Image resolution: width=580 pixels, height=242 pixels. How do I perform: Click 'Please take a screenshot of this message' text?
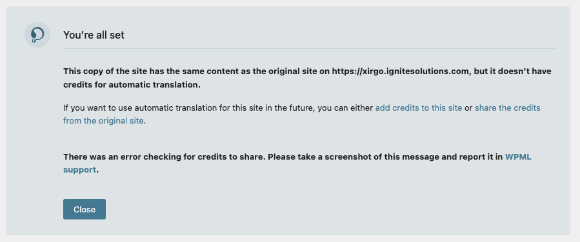(349, 156)
